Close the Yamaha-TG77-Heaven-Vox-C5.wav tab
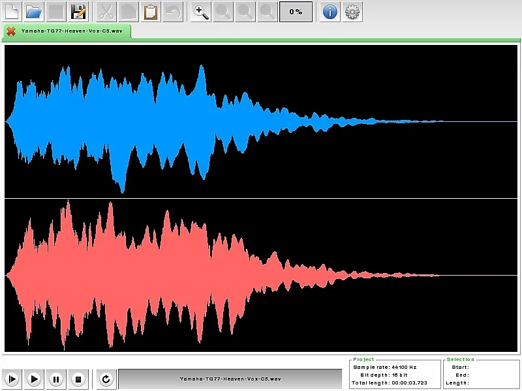The width and height of the screenshot is (522, 391). click(x=11, y=31)
